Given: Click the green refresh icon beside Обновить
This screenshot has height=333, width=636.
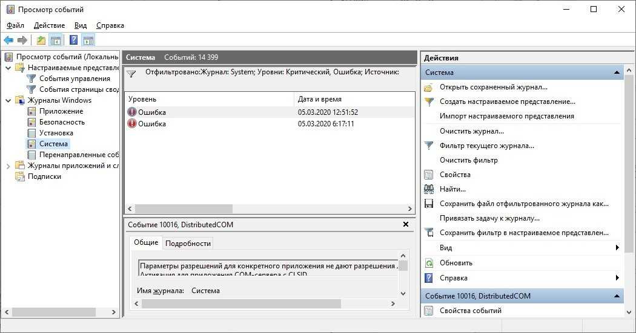Looking at the screenshot, I should 429,263.
